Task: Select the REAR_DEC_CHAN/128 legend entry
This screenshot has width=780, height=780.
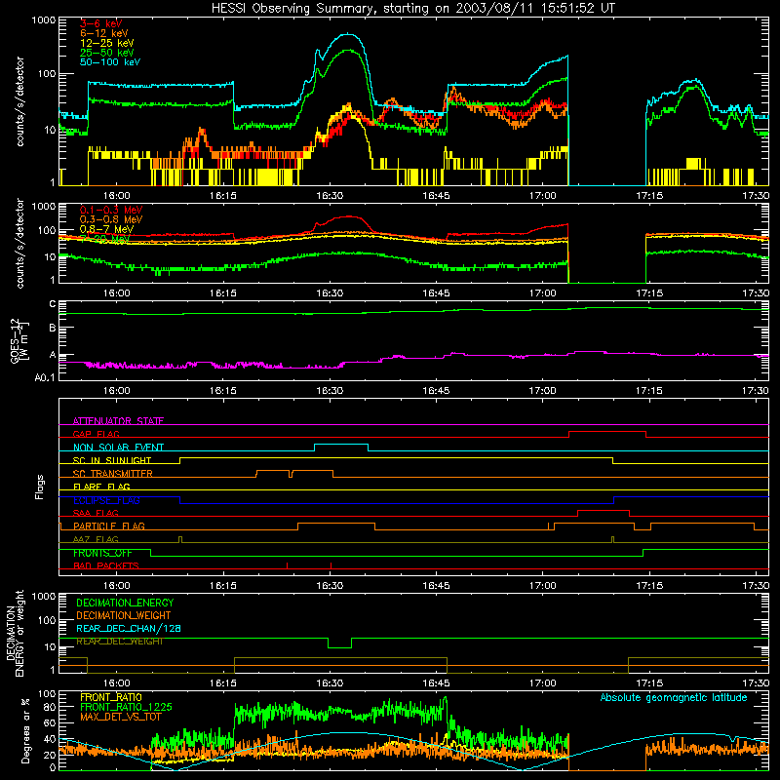Action: [129, 628]
